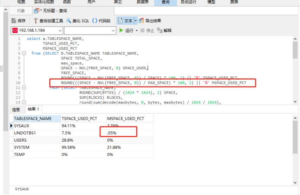Click the 7.5% cell

pos(84,133)
